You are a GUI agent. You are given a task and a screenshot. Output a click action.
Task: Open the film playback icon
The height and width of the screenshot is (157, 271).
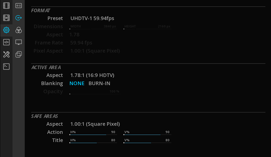click(6, 18)
